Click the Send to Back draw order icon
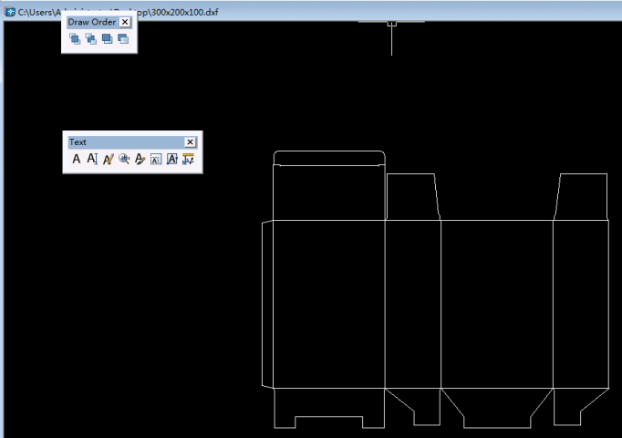Screen dimensions: 622x438 click(x=90, y=38)
